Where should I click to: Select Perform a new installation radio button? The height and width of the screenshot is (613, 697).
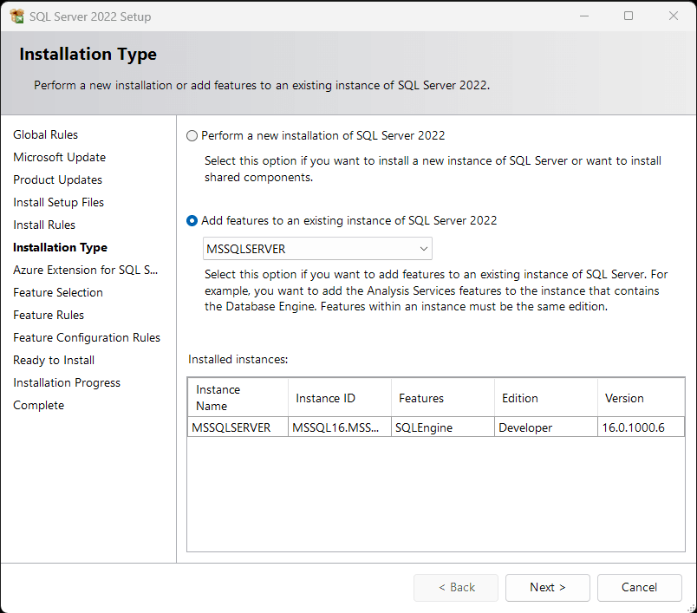[x=192, y=135]
